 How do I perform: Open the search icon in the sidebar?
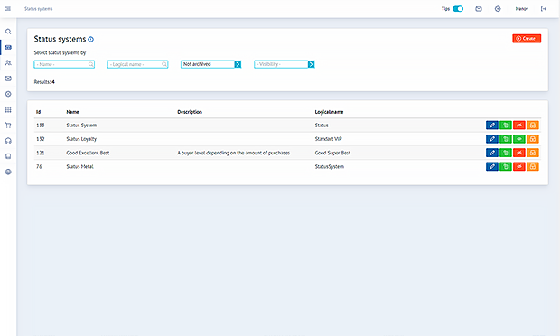(8, 32)
